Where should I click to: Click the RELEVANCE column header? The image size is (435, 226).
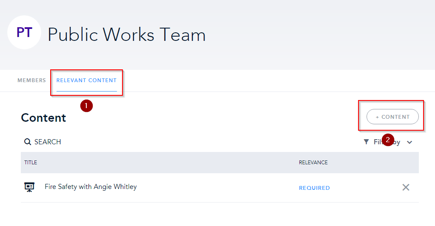(313, 163)
